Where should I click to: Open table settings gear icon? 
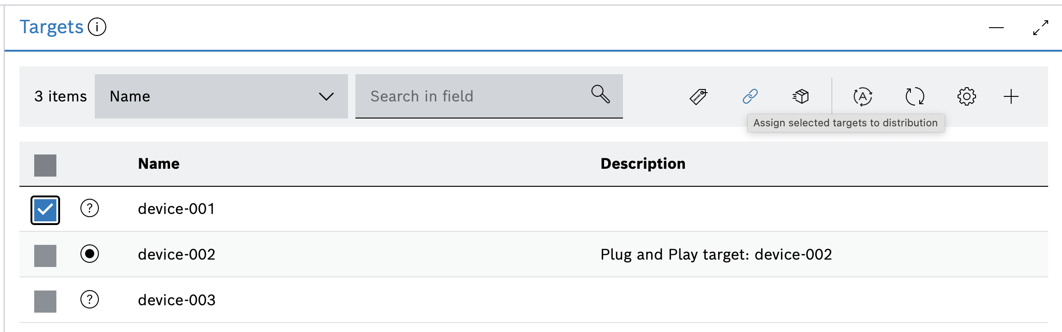click(966, 97)
